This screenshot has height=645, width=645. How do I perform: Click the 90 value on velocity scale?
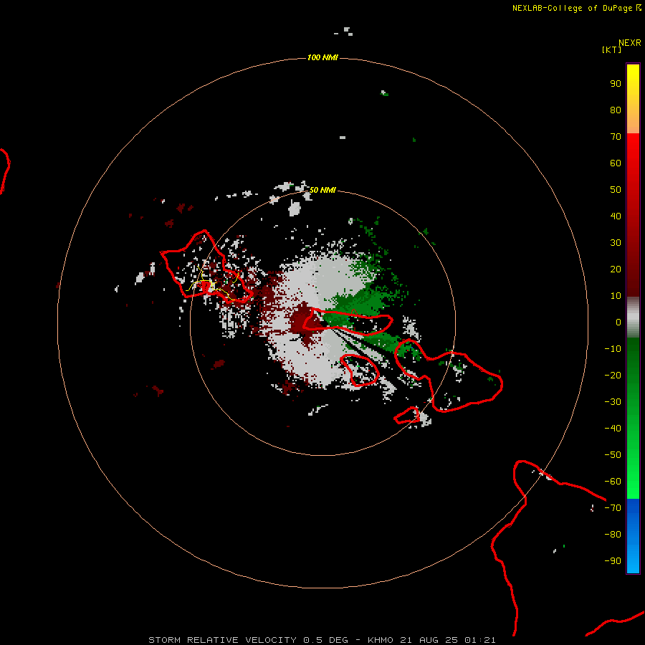click(616, 84)
